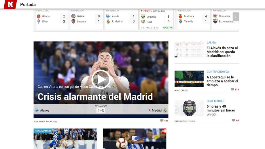Click the R. Madrid crest in the scores bar

108,22
